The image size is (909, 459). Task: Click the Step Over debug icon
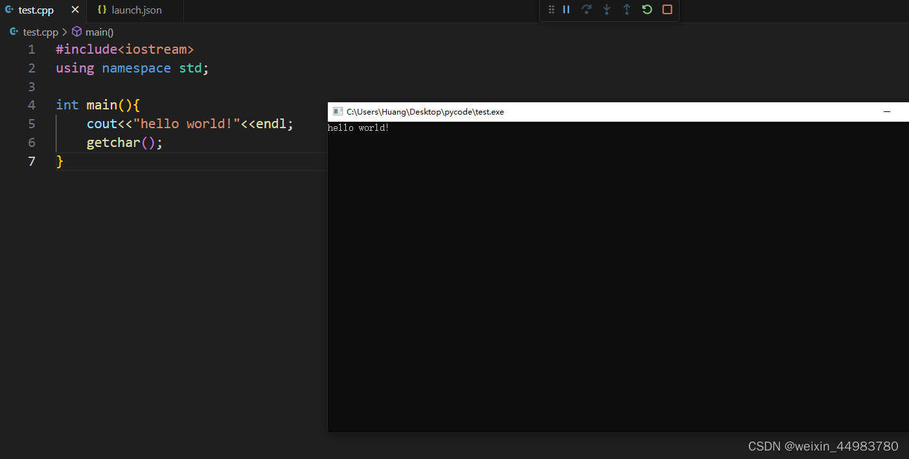(x=587, y=10)
